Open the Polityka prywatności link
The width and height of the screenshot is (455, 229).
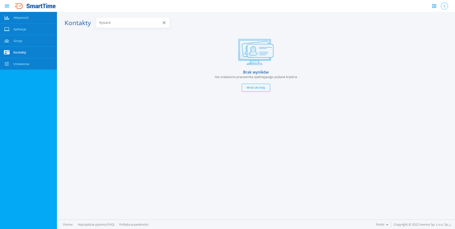pyautogui.click(x=134, y=224)
